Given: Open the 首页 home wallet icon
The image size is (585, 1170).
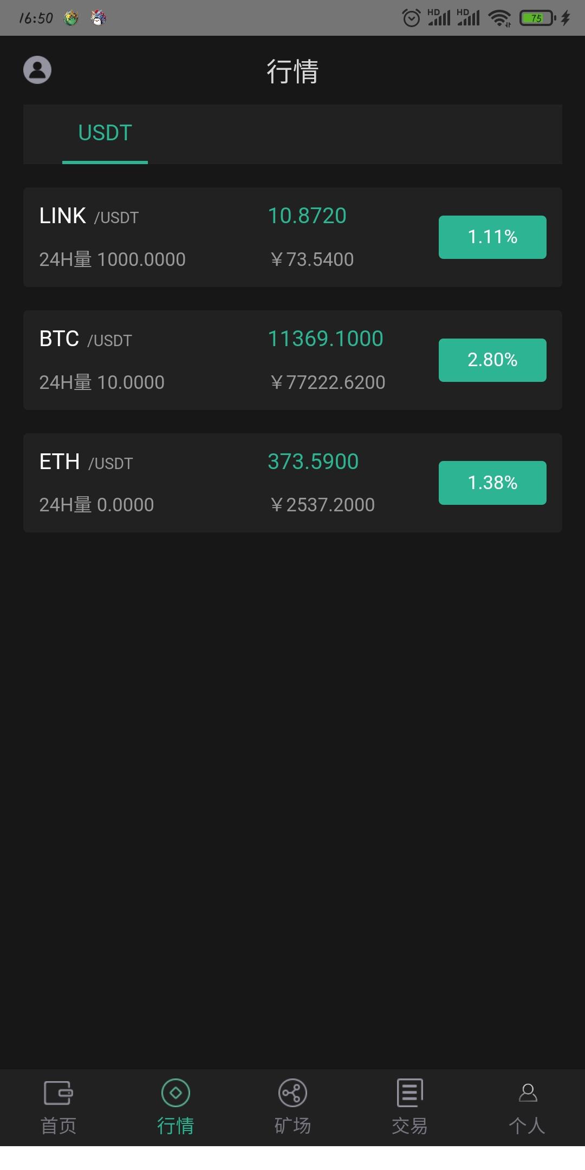Looking at the screenshot, I should click(58, 1093).
